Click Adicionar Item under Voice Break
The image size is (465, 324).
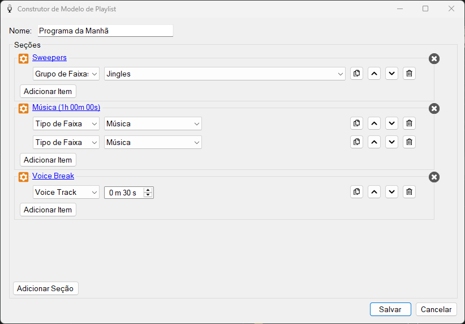(48, 210)
